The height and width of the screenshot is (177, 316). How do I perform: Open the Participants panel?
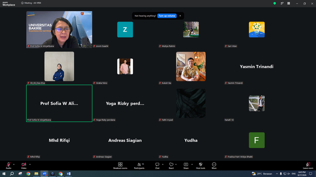tap(139, 166)
